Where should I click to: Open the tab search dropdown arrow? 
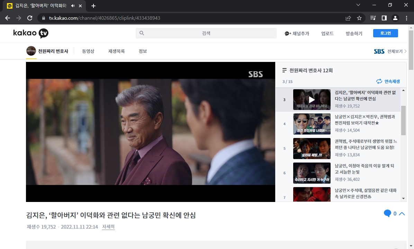358,5
